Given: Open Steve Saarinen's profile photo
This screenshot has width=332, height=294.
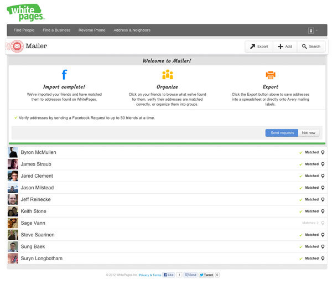Looking at the screenshot, I should [x=13, y=235].
